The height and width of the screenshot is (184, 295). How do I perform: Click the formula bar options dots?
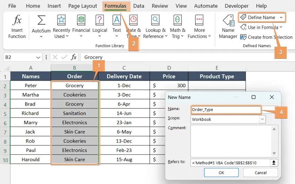(x=46, y=57)
